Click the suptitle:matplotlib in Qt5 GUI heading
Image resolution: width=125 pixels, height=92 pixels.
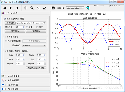click(x=87, y=14)
